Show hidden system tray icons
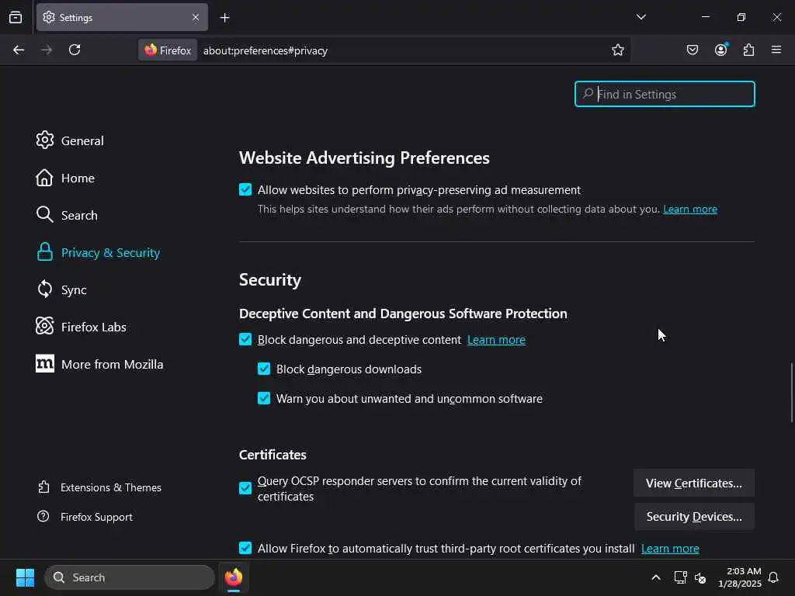The height and width of the screenshot is (596, 795). pos(656,577)
